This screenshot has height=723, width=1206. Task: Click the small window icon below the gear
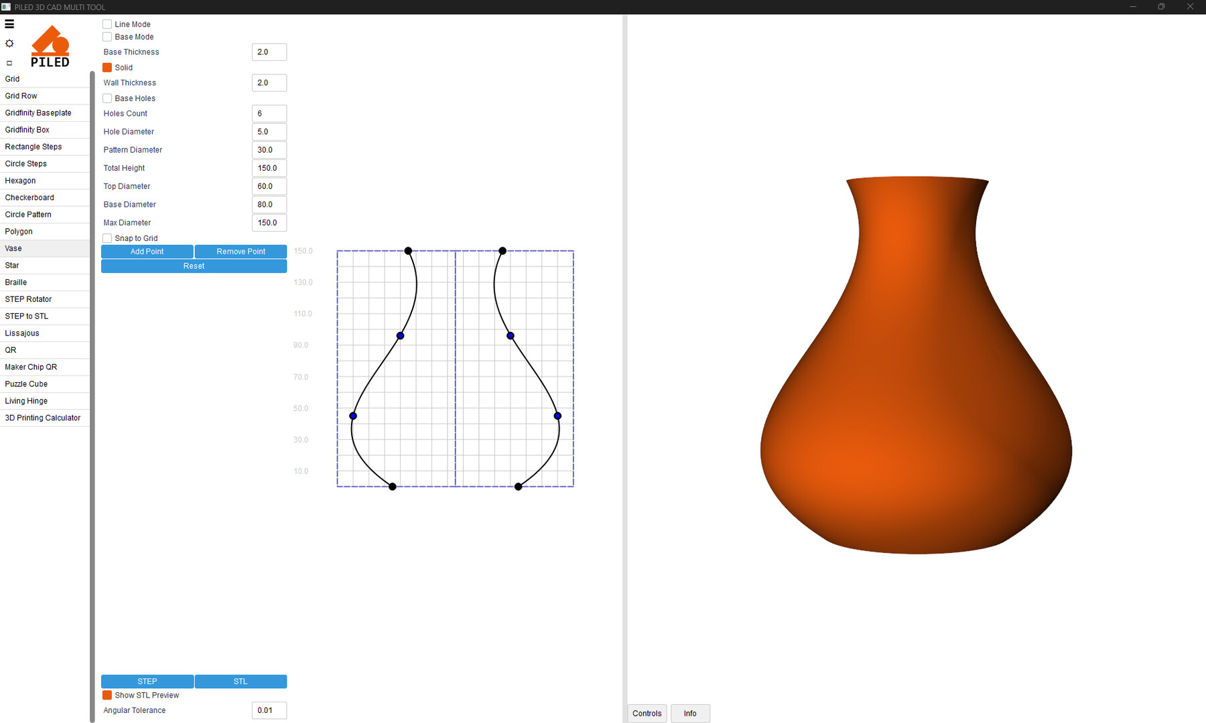point(9,63)
